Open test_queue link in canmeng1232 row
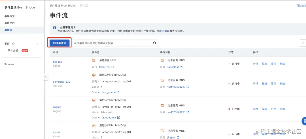 [x=109, y=92]
